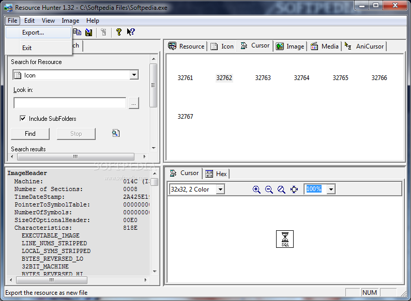Click the reset zoom magnifier icon
The height and width of the screenshot is (301, 411).
[x=281, y=189]
